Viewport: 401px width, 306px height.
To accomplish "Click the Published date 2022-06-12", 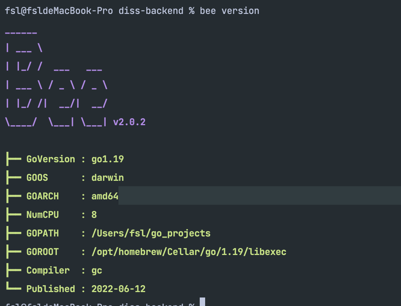I will 118,289.
